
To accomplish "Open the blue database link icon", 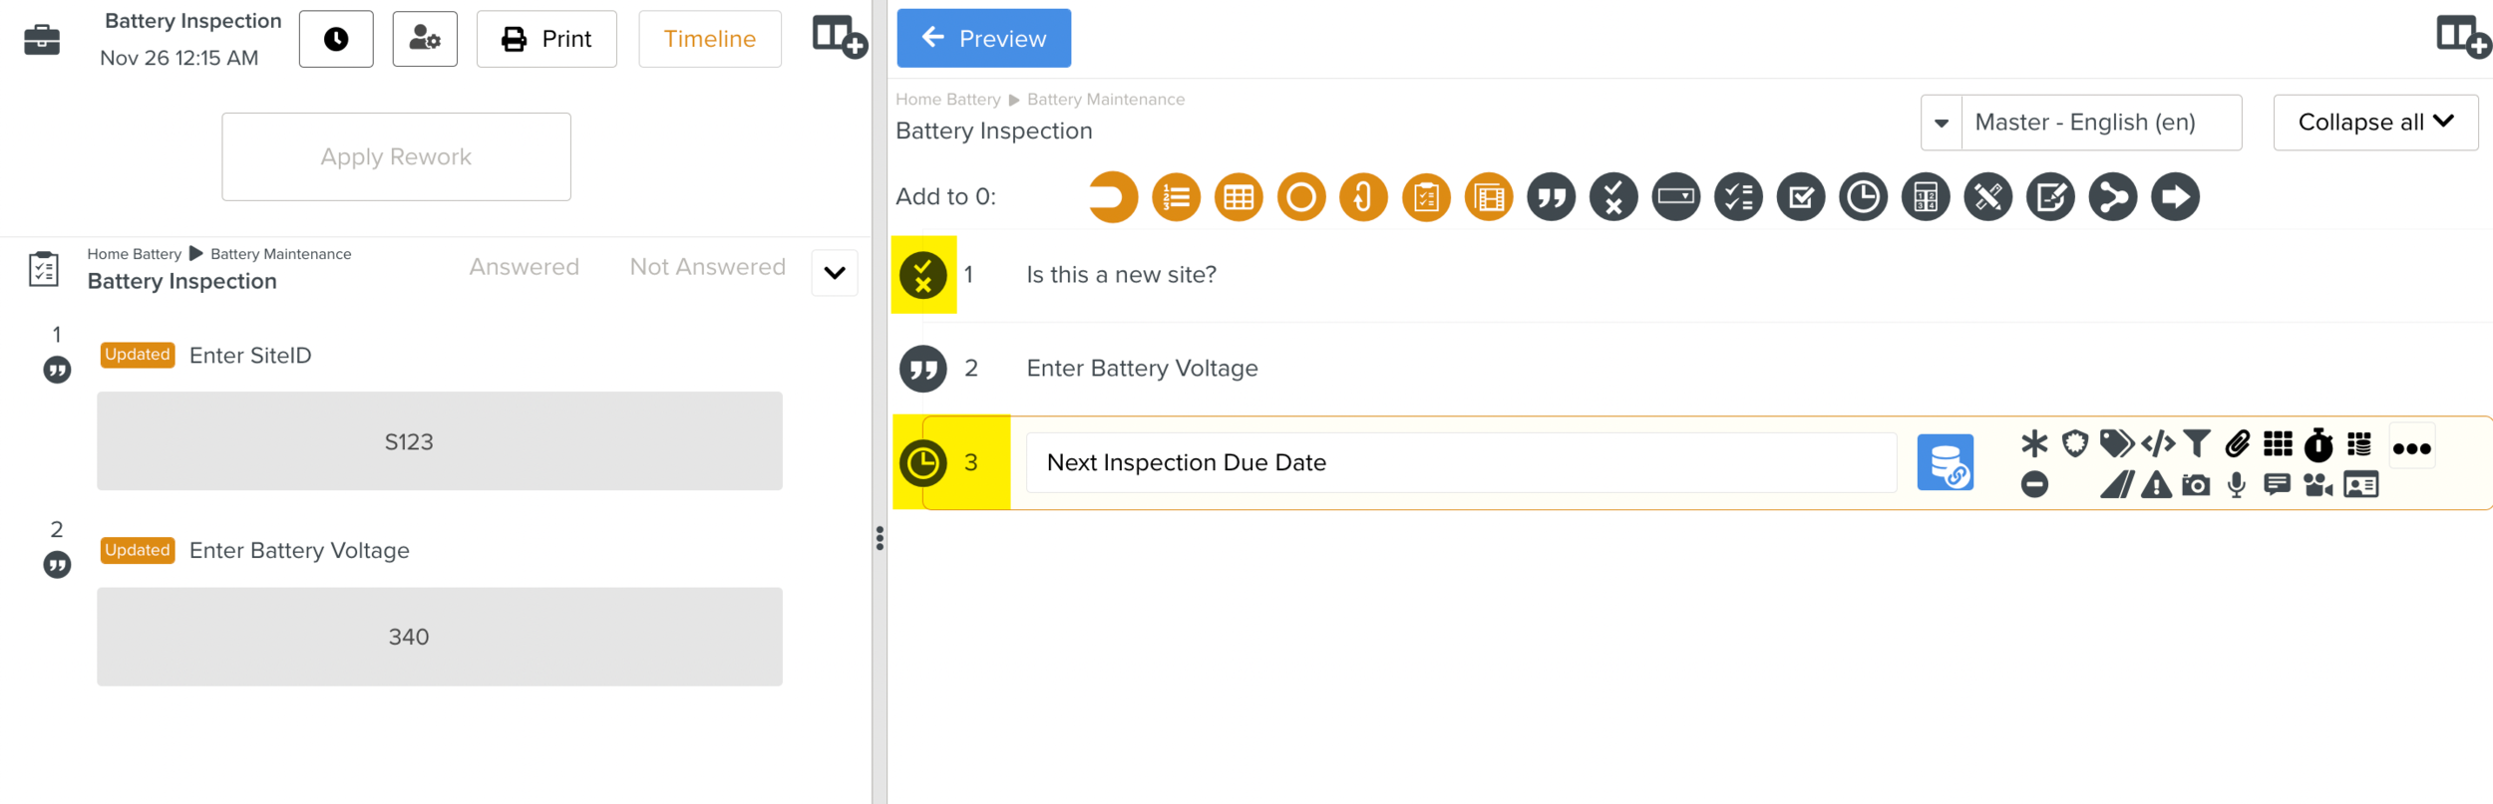I will click(x=1945, y=462).
